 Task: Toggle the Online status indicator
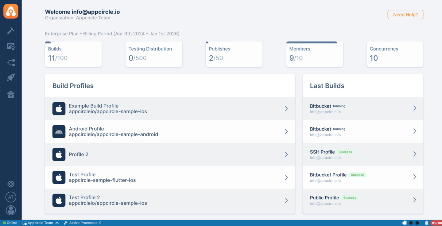point(9,223)
